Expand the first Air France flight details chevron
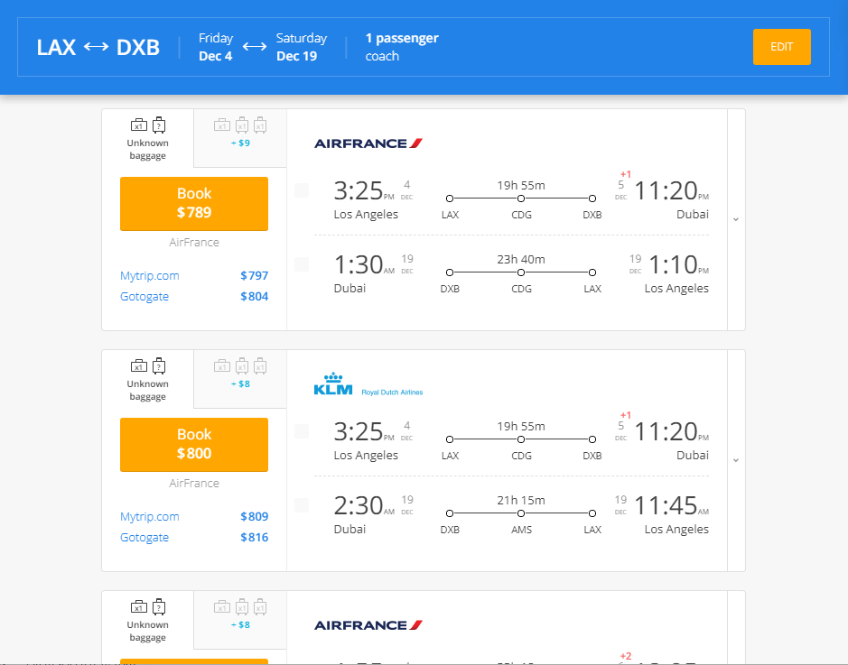The width and height of the screenshot is (848, 665). pos(736,219)
